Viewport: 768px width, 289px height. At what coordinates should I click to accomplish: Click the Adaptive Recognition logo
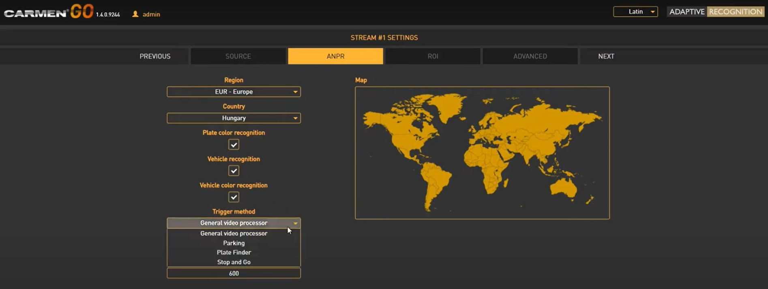click(716, 12)
